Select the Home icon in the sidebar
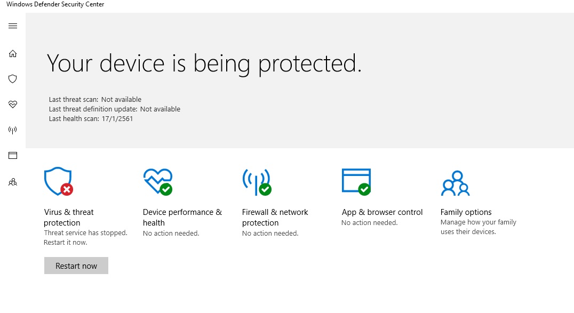574x313 pixels. [12, 53]
